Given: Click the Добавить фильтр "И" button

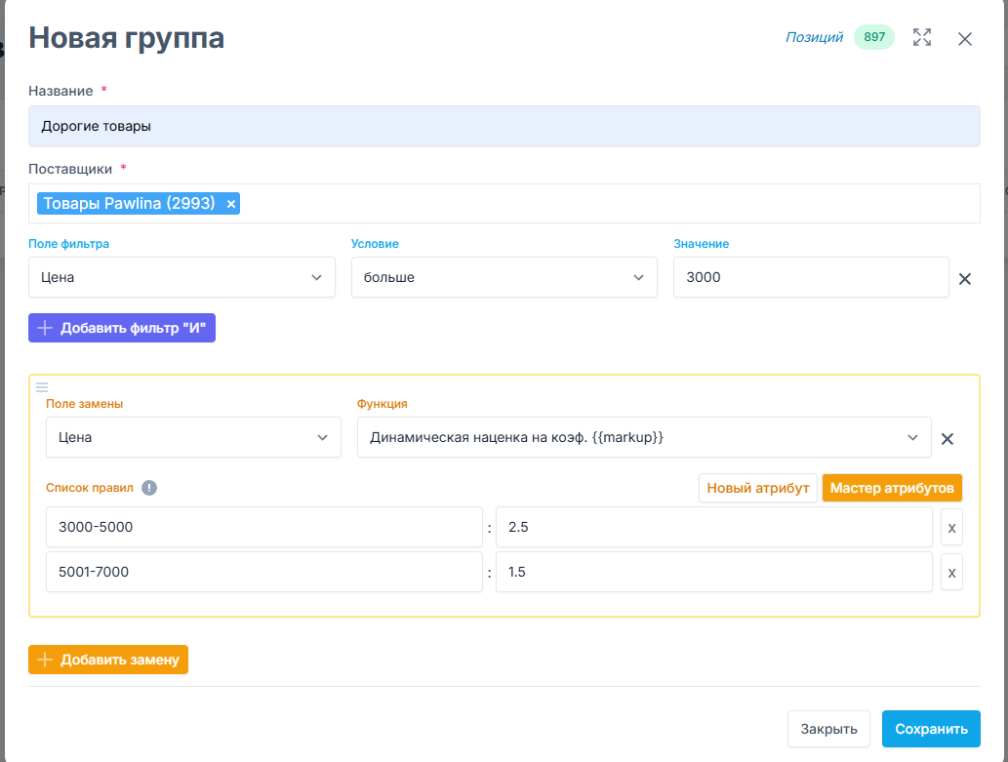Looking at the screenshot, I should pyautogui.click(x=122, y=329).
